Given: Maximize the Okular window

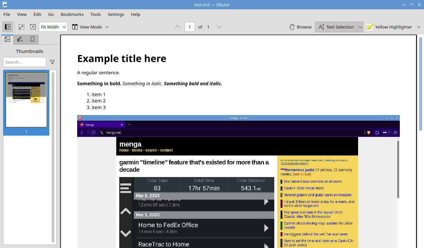Looking at the screenshot, I should 411,5.
